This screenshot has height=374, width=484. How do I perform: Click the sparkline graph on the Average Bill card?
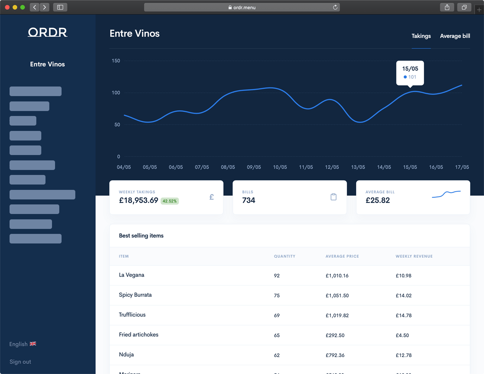[x=446, y=195]
